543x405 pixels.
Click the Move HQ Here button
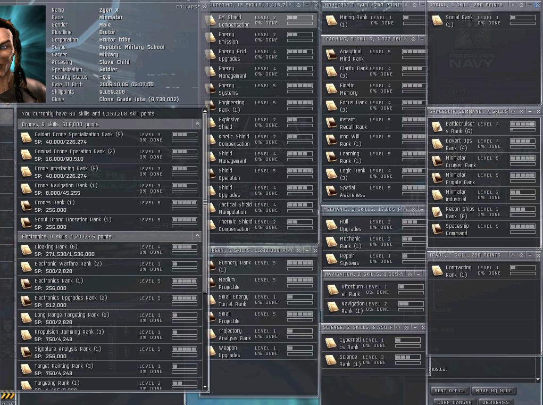click(x=494, y=391)
